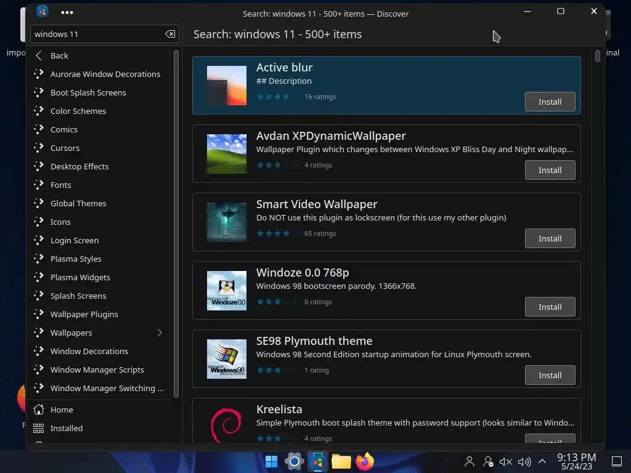The height and width of the screenshot is (473, 631).
Task: Click icon beside Login Screen
Action: coord(39,241)
